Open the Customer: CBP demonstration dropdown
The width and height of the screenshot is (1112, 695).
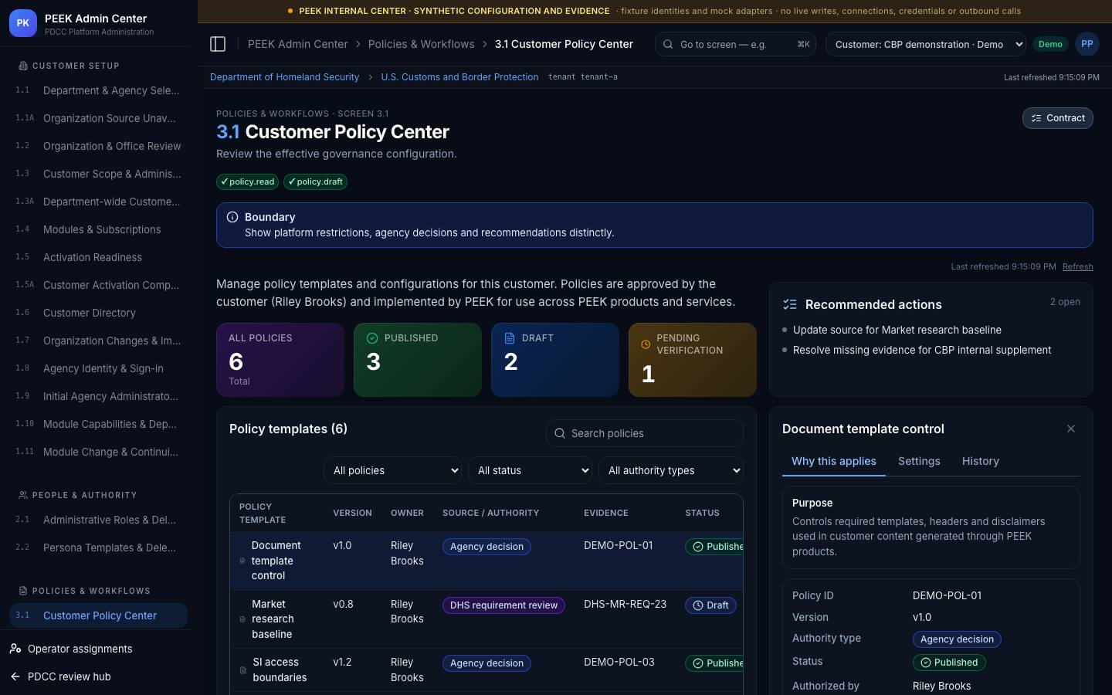[926, 44]
